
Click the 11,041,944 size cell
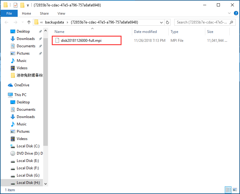coord(217,41)
